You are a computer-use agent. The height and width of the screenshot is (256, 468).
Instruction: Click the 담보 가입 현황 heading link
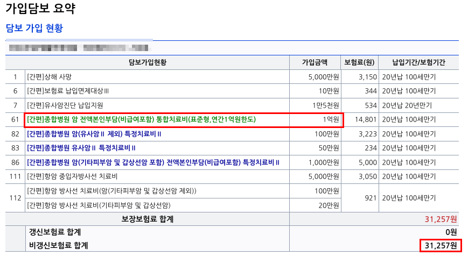pos(34,28)
